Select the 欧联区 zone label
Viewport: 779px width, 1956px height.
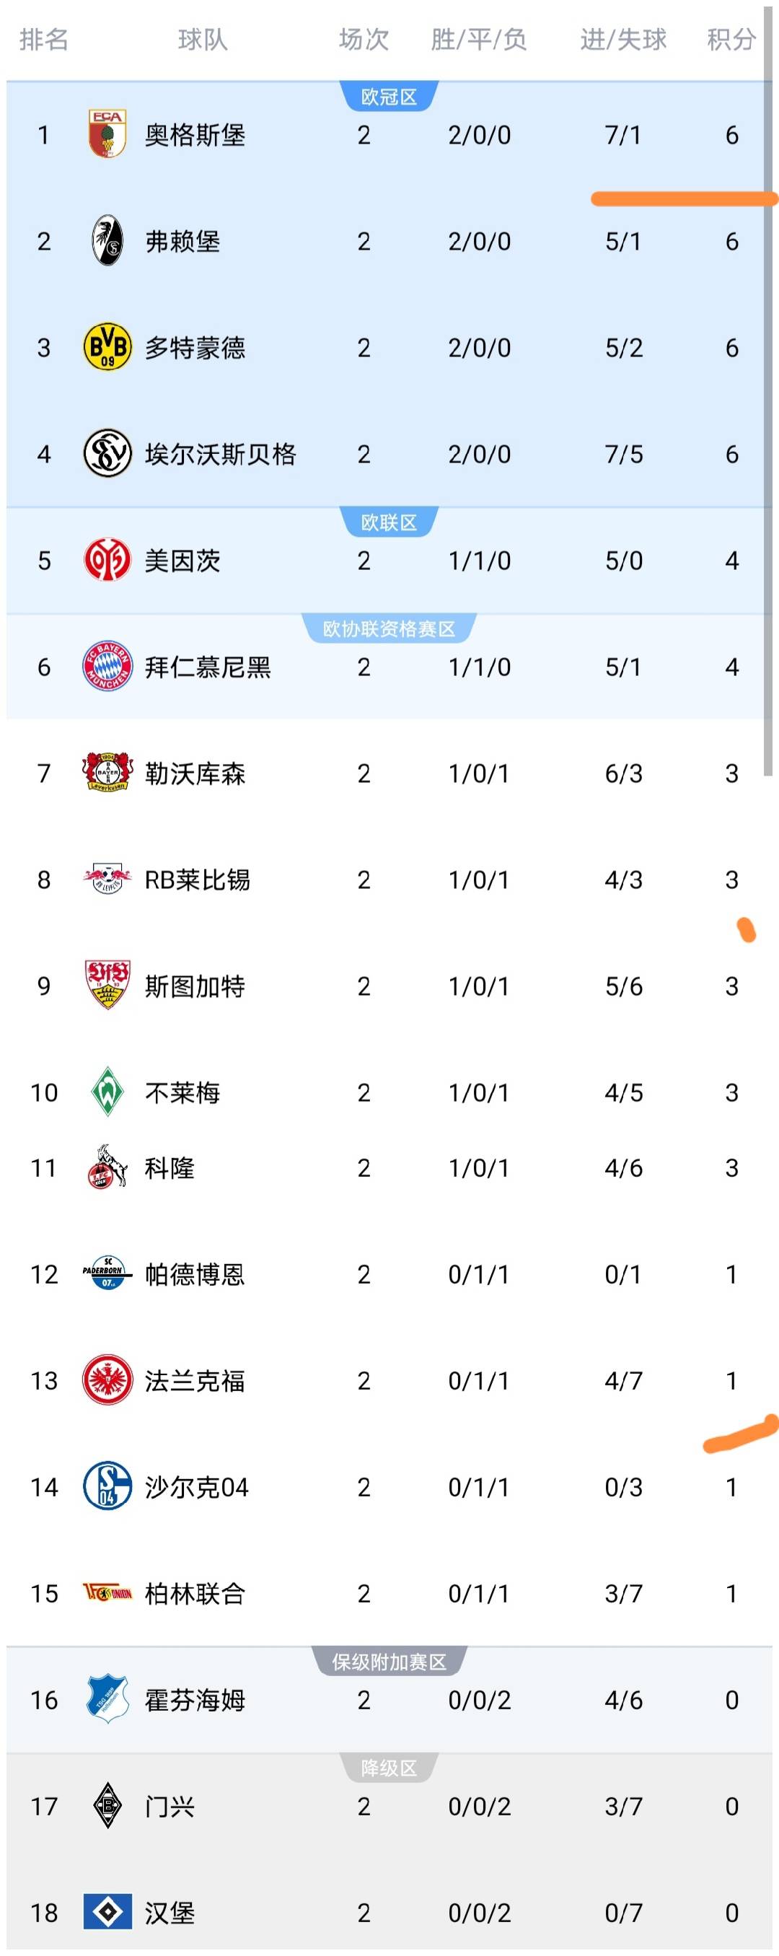[x=389, y=522]
